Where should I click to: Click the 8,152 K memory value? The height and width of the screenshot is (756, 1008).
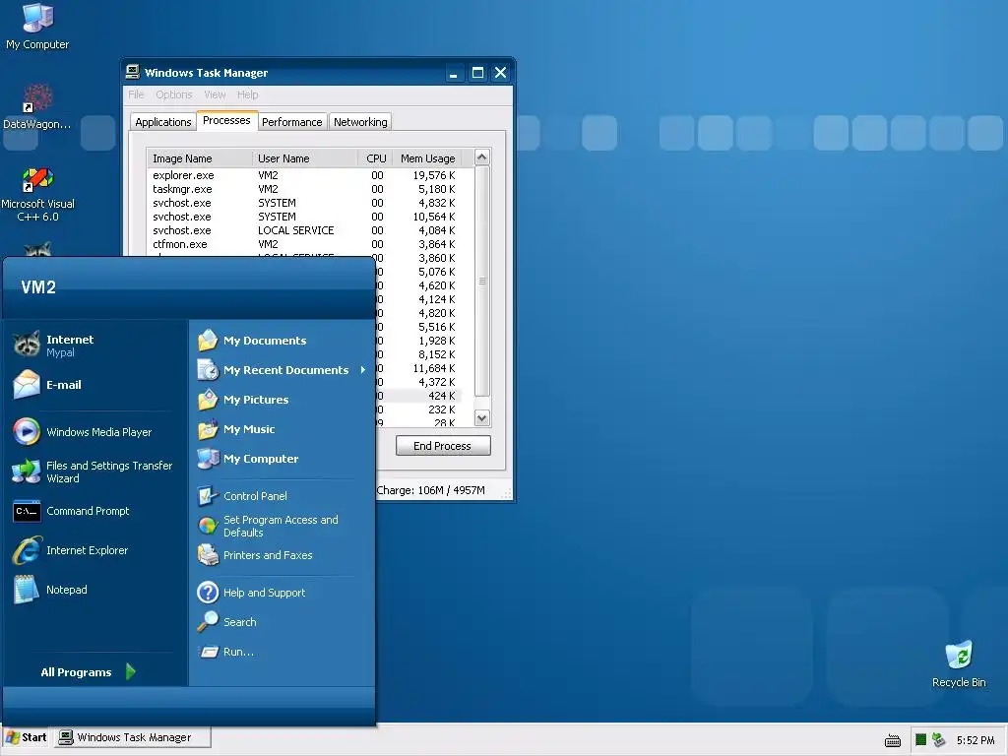[436, 354]
